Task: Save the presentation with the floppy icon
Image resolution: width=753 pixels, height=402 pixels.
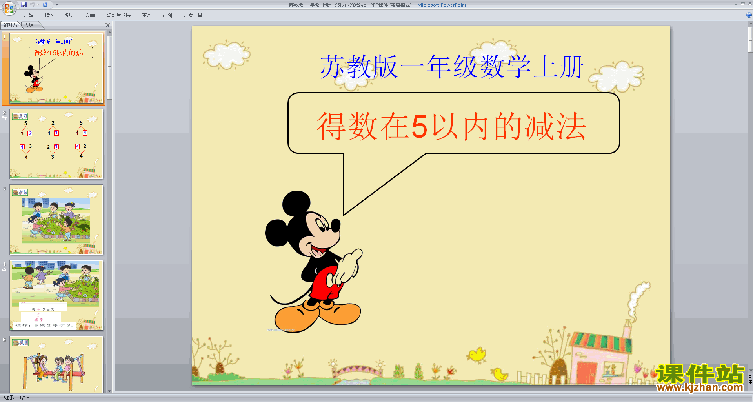Action: point(24,5)
